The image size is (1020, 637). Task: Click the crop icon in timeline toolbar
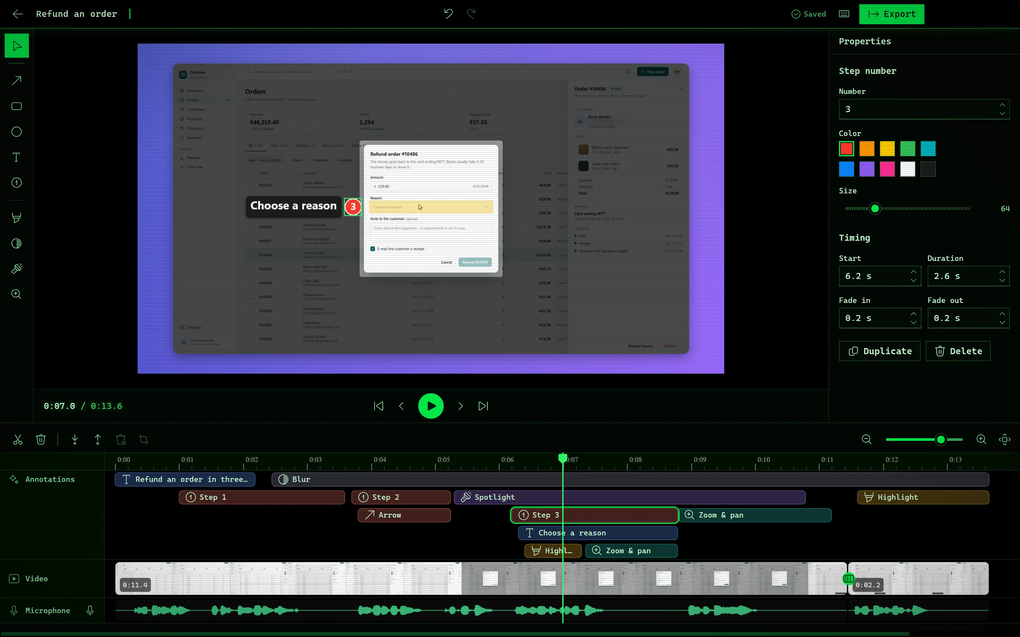[x=144, y=440]
